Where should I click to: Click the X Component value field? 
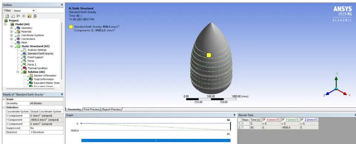(47, 115)
